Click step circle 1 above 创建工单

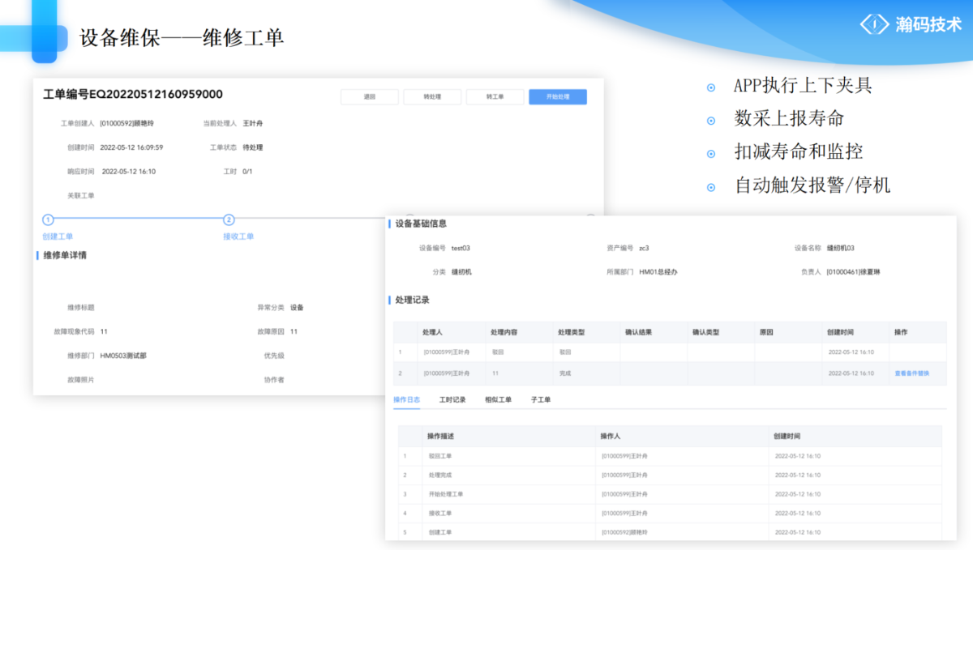pyautogui.click(x=47, y=219)
